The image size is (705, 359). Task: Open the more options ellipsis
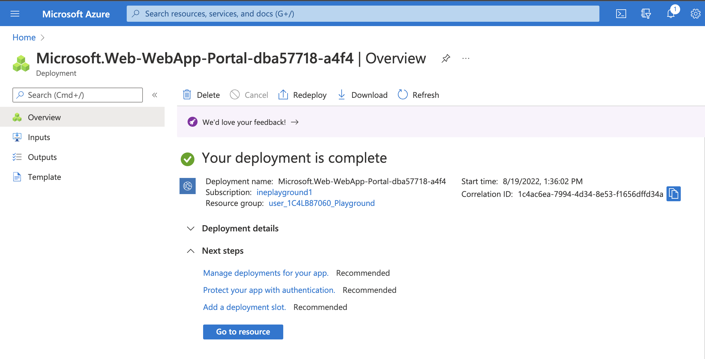[466, 58]
